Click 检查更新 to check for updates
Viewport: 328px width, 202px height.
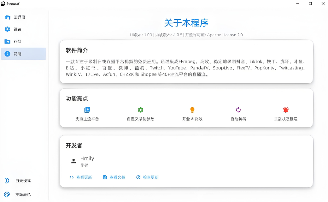147,177
